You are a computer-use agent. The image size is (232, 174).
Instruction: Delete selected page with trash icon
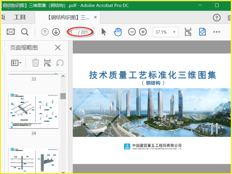pos(35,63)
